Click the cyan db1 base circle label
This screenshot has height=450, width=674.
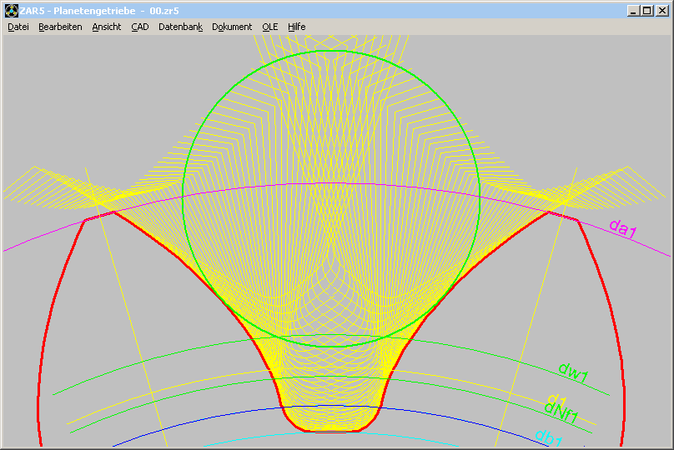549,437
